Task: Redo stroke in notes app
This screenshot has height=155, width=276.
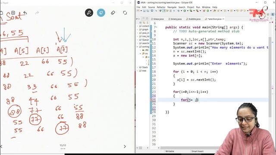Action: 37,13
